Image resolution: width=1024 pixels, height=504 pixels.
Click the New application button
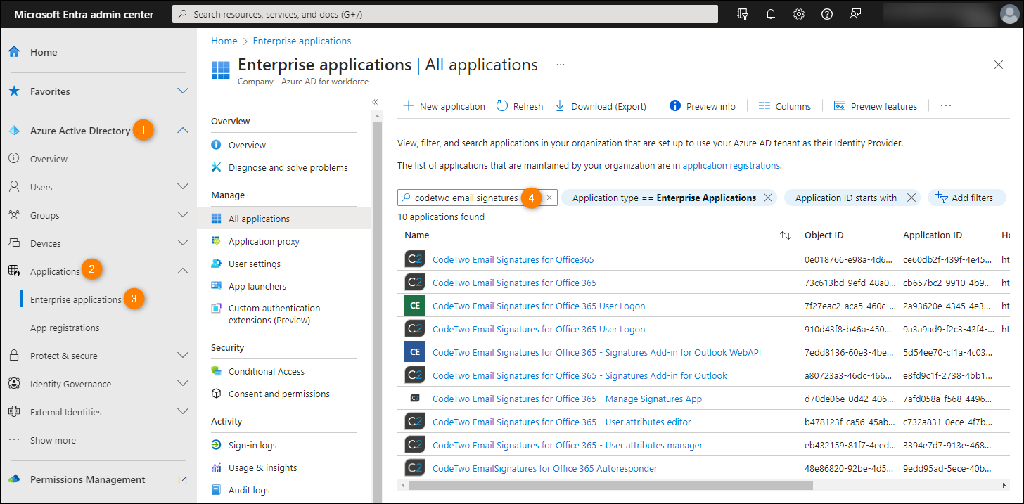click(444, 106)
